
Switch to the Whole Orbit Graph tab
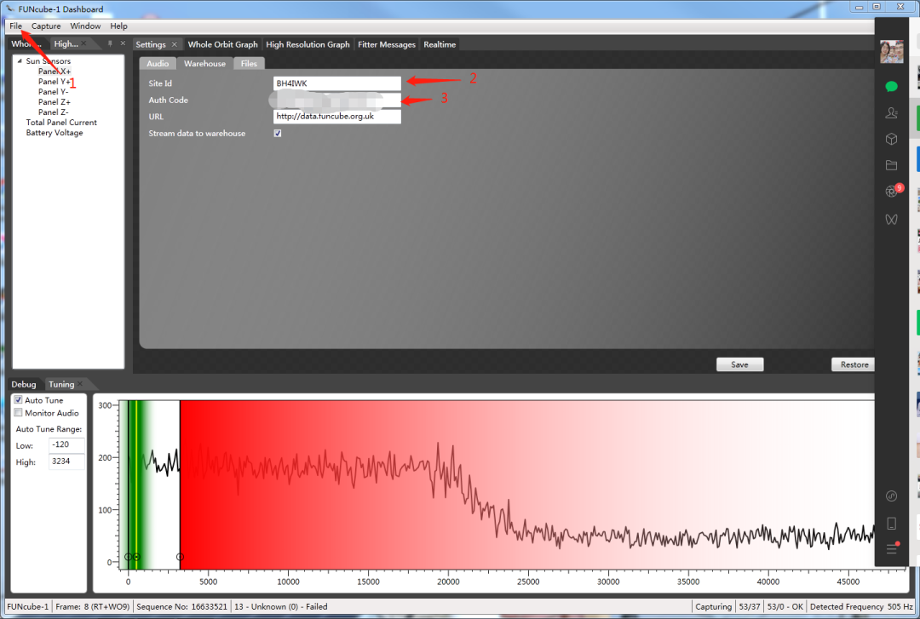pos(222,44)
